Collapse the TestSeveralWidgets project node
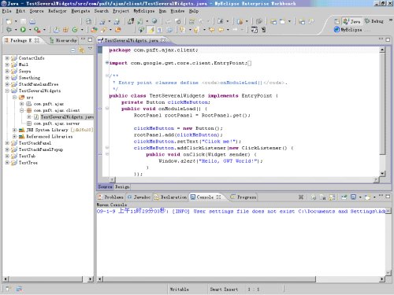The image size is (394, 295). (7, 90)
